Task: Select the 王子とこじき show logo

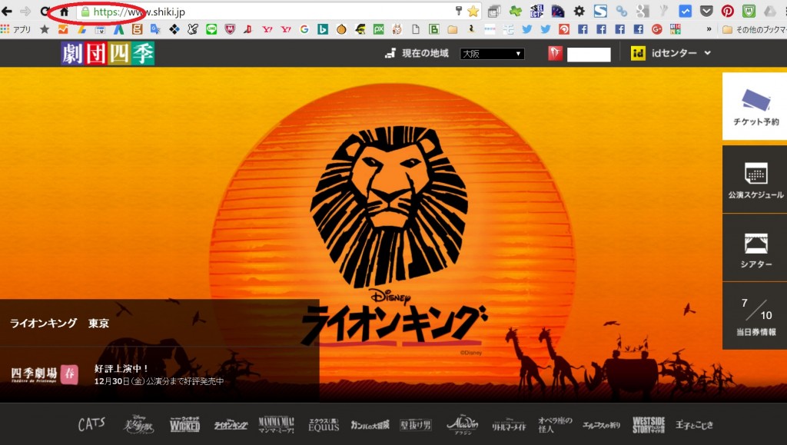Action: click(694, 425)
